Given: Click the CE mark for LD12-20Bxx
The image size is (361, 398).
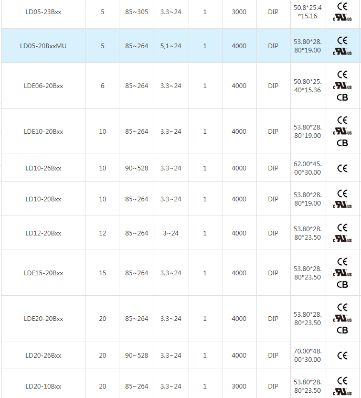Looking at the screenshot, I should pyautogui.click(x=342, y=228).
